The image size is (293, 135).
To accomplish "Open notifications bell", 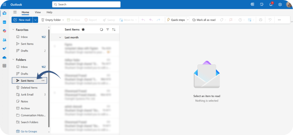I will click(x=271, y=4).
